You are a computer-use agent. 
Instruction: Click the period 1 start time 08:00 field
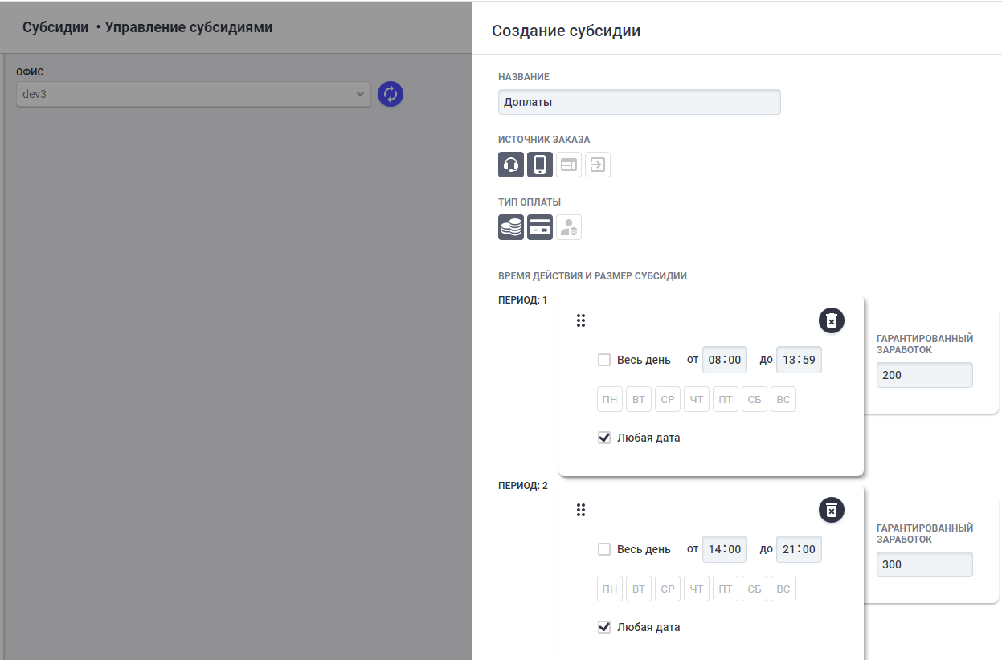pyautogui.click(x=725, y=360)
